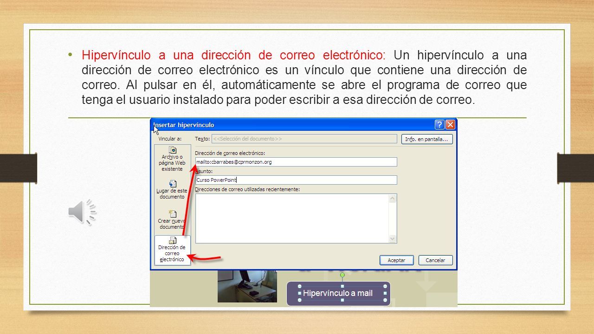Select 'Archivo o página Web existente' option
The width and height of the screenshot is (594, 334).
(x=172, y=159)
